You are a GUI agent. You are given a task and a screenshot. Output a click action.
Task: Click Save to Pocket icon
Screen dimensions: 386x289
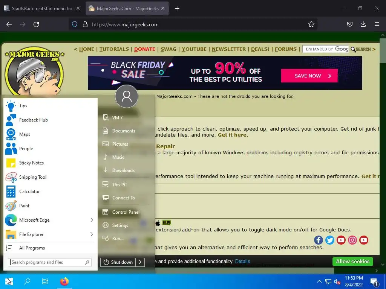coord(350,24)
